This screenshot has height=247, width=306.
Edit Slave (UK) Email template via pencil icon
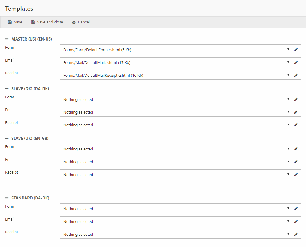click(296, 161)
